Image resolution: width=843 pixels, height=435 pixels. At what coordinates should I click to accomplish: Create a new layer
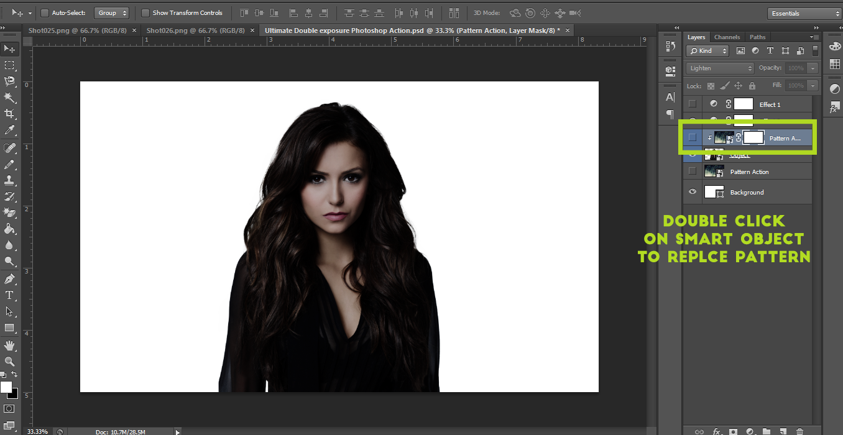click(783, 431)
